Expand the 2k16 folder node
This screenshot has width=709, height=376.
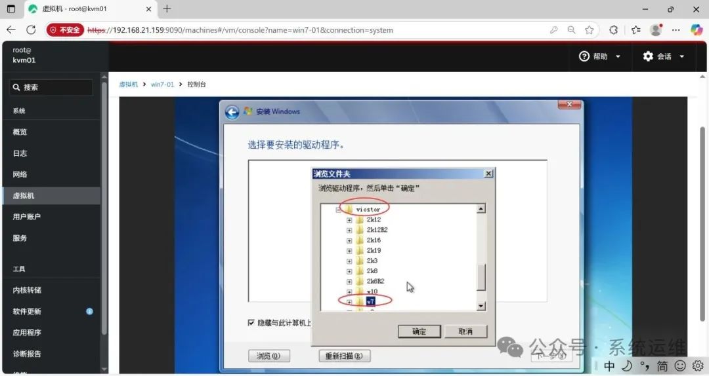point(349,240)
